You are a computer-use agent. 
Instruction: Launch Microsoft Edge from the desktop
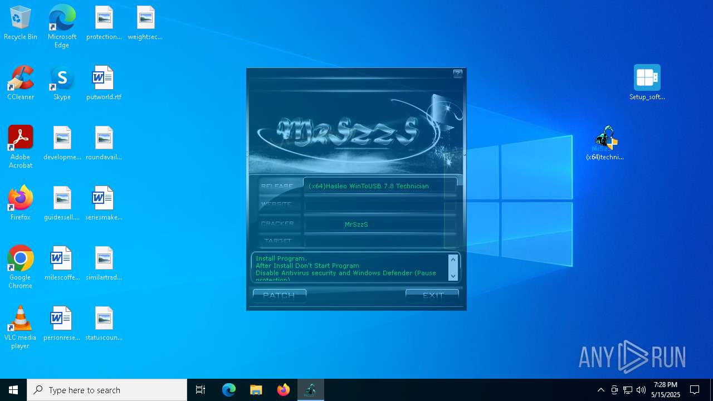[x=62, y=27]
